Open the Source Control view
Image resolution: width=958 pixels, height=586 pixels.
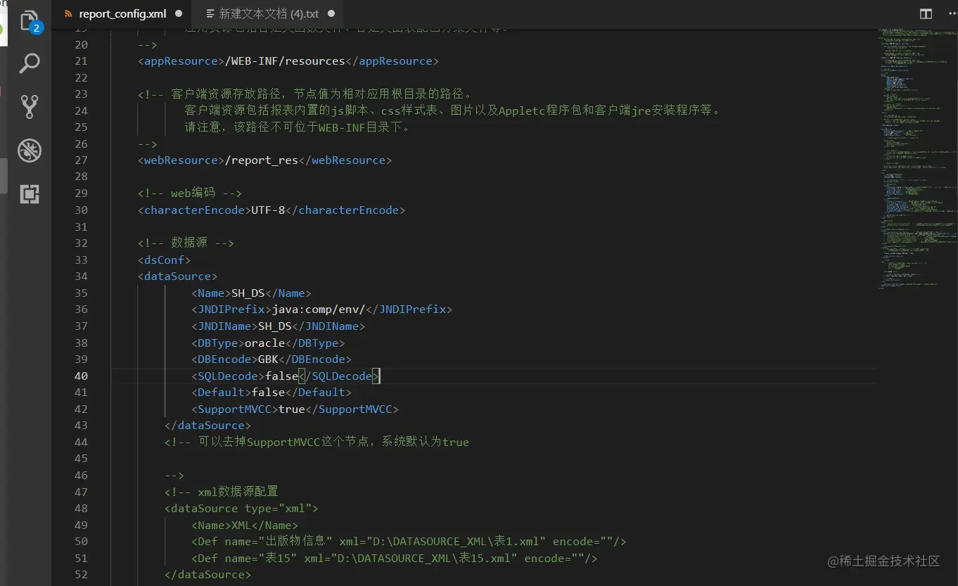[30, 107]
